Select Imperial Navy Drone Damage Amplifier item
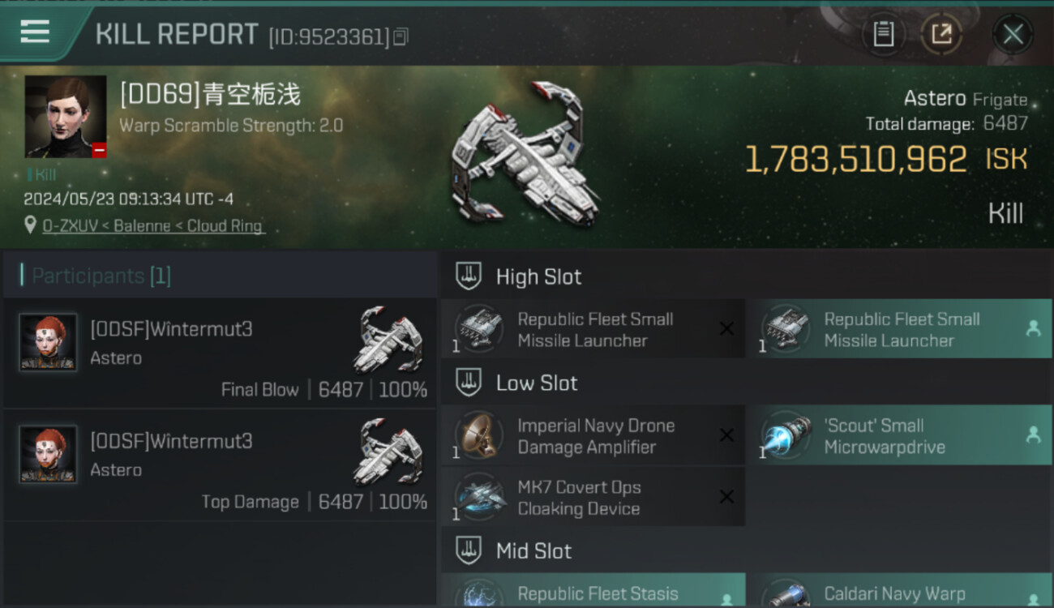This screenshot has height=608, width=1054. 593,435
